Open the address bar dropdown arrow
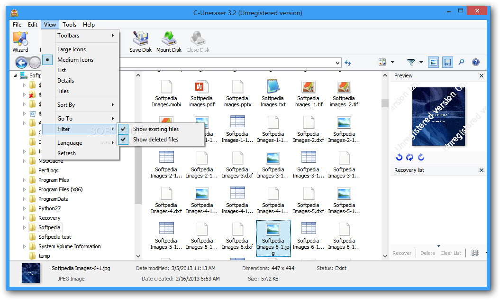The height and width of the screenshot is (300, 500). pos(337,63)
